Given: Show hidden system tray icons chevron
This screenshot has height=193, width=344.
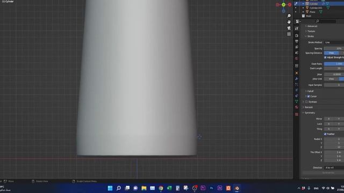Looking at the screenshot, I should click(x=299, y=188).
